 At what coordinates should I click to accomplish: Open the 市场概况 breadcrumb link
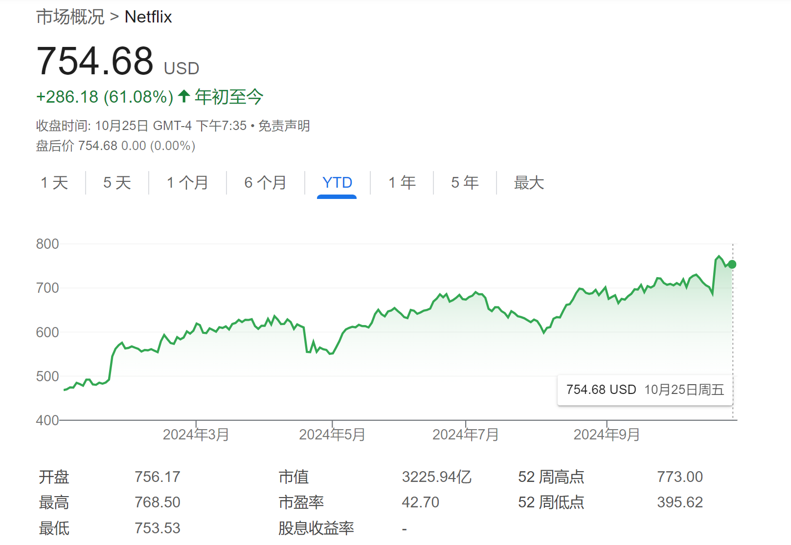click(x=70, y=16)
